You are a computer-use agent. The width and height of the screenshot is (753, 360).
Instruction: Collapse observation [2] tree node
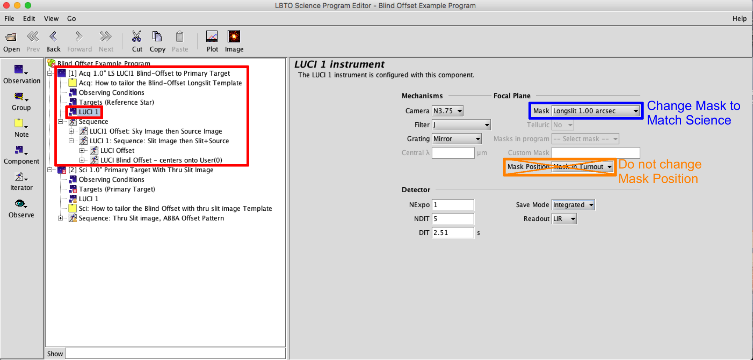[50, 170]
